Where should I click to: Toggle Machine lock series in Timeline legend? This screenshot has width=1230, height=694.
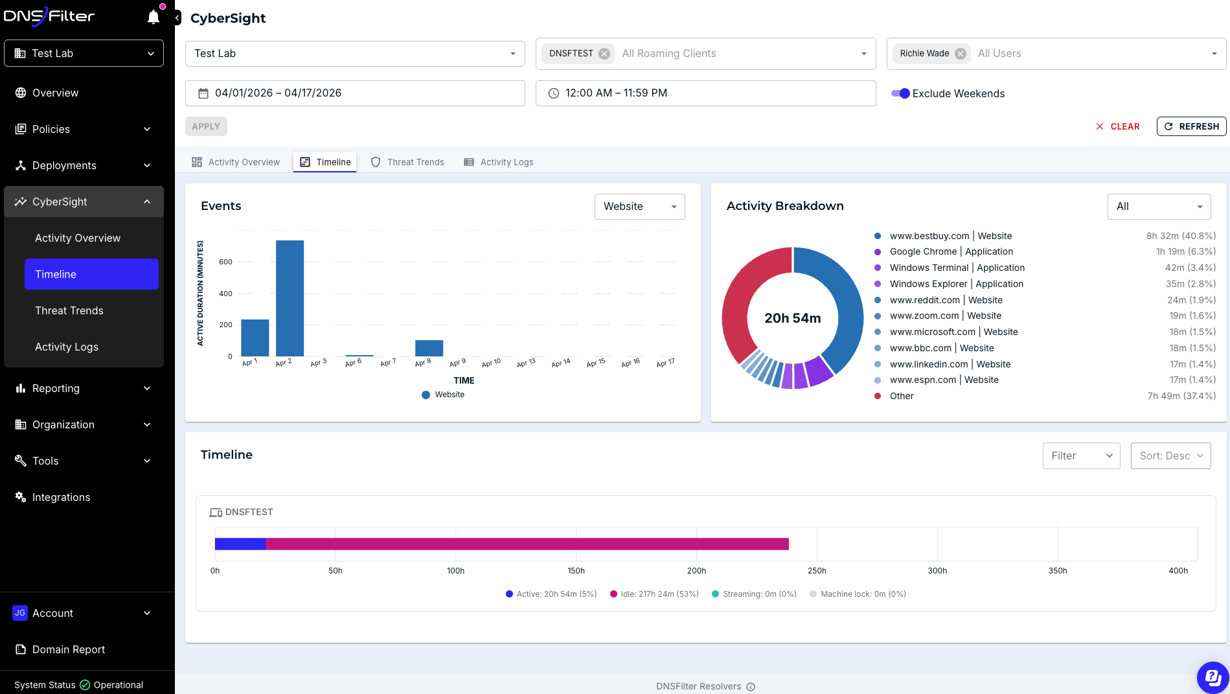pos(858,594)
